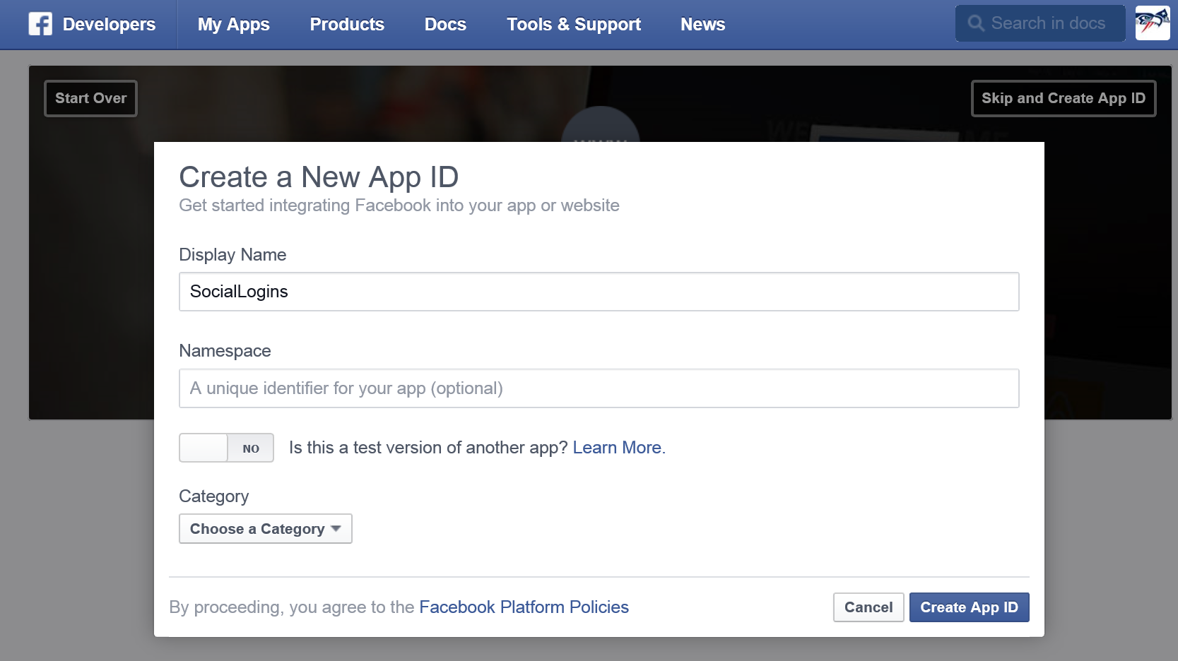Click the Search in docs box
1178x661 pixels.
[1047, 23]
